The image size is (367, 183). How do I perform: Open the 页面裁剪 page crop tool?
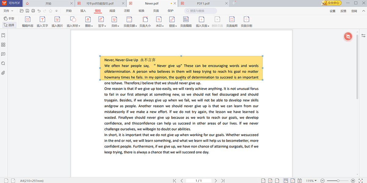click(x=232, y=22)
